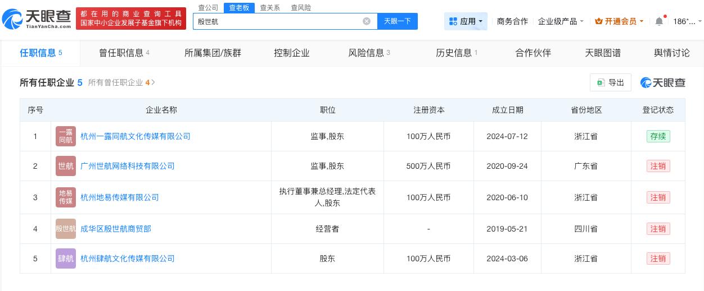The width and height of the screenshot is (704, 291).
Task: Open the 任职信息 tab
Action: pos(41,53)
